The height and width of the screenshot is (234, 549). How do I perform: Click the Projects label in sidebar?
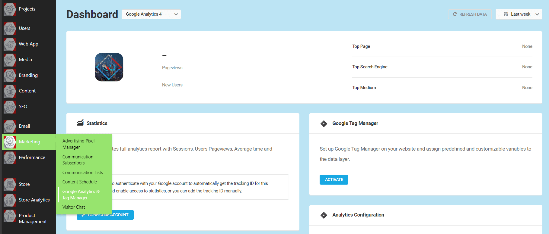point(27,9)
